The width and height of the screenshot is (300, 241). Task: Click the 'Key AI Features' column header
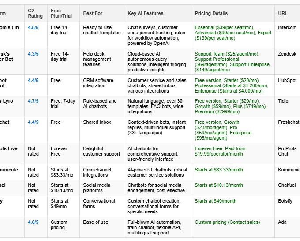(146, 14)
